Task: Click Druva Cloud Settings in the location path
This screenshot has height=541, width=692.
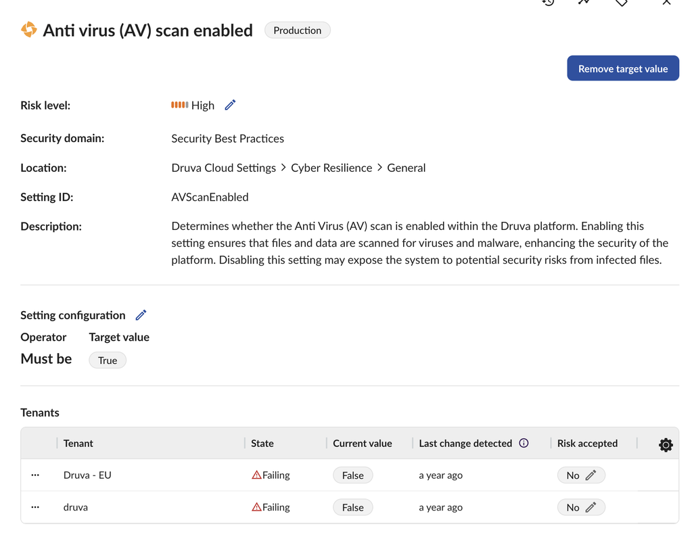Action: (223, 168)
